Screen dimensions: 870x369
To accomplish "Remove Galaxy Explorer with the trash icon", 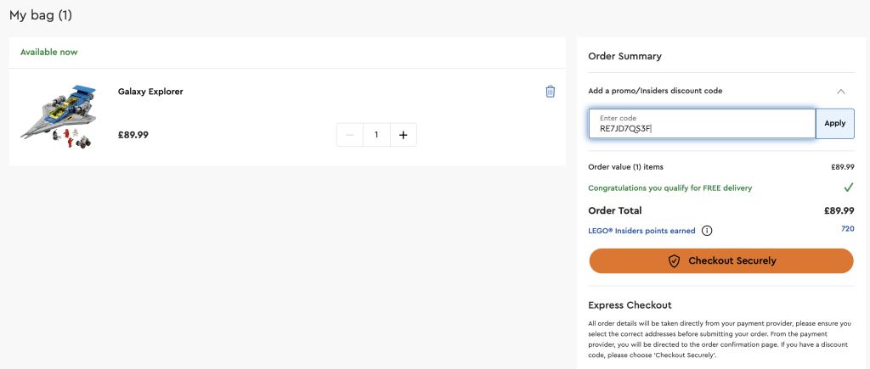I will pos(550,92).
